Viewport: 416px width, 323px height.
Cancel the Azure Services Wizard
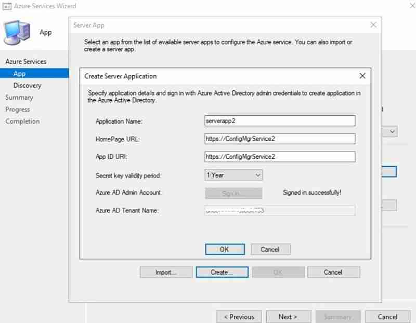click(387, 317)
